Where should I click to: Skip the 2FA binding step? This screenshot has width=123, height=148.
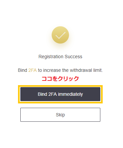pyautogui.click(x=60, y=115)
